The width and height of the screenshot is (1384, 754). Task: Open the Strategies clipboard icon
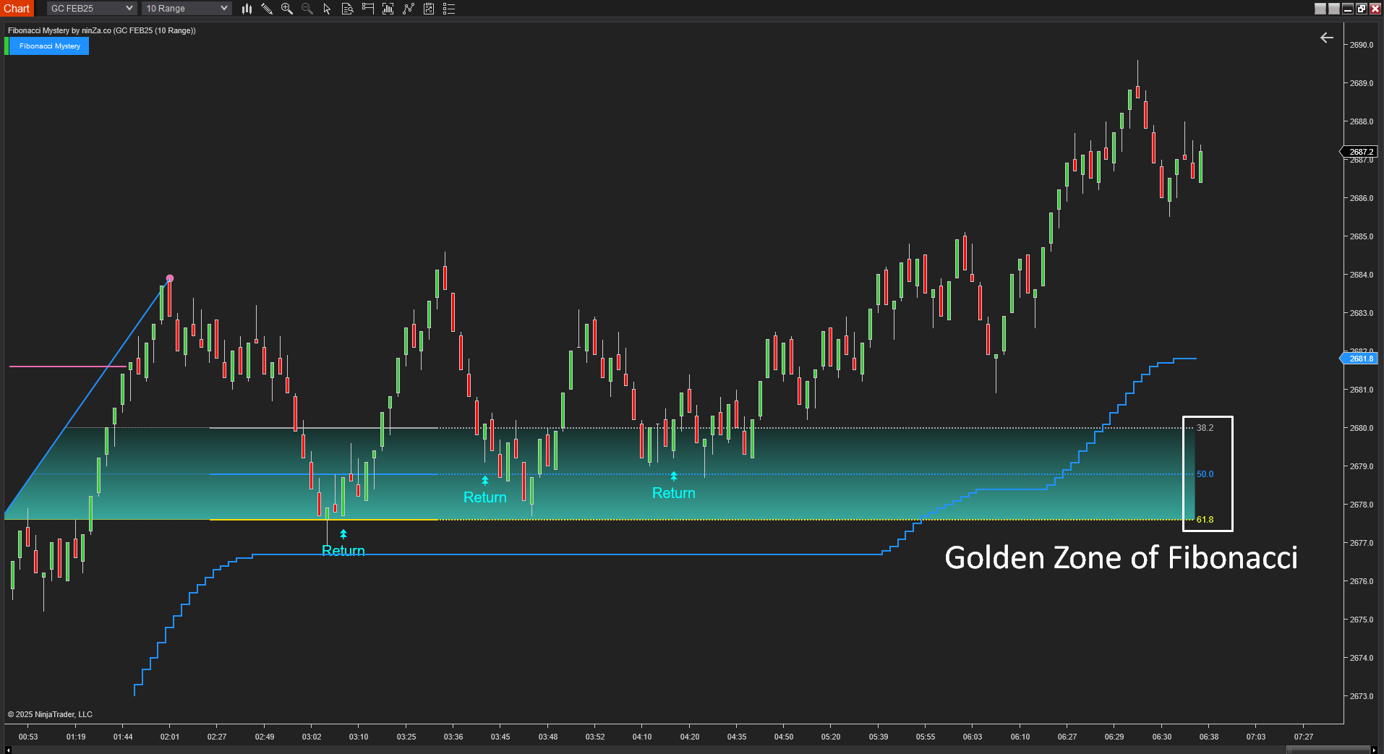click(x=429, y=9)
